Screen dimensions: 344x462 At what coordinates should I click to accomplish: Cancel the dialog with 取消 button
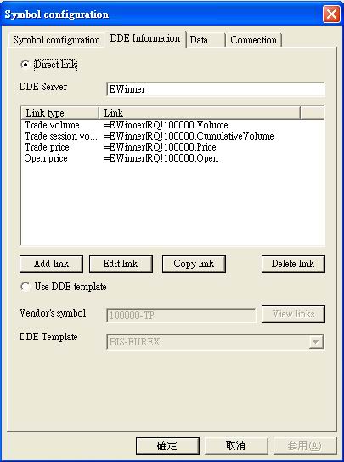236,446
